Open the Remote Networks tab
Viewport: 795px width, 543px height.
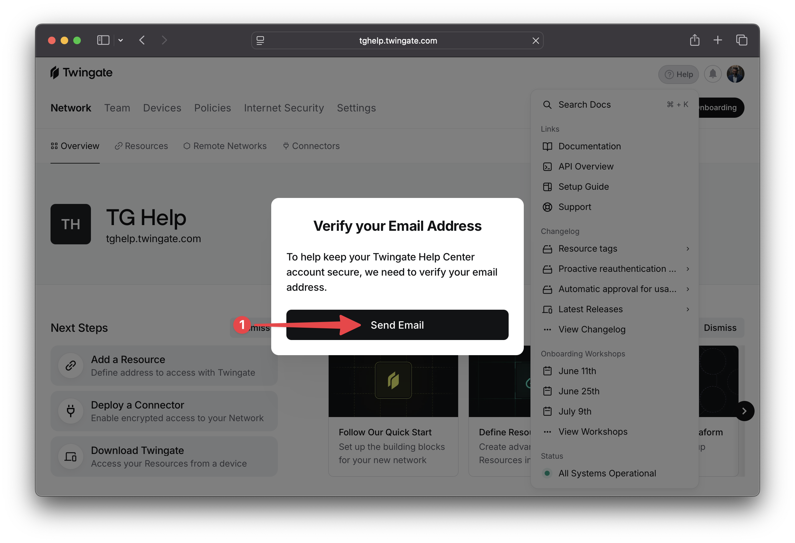pyautogui.click(x=225, y=146)
